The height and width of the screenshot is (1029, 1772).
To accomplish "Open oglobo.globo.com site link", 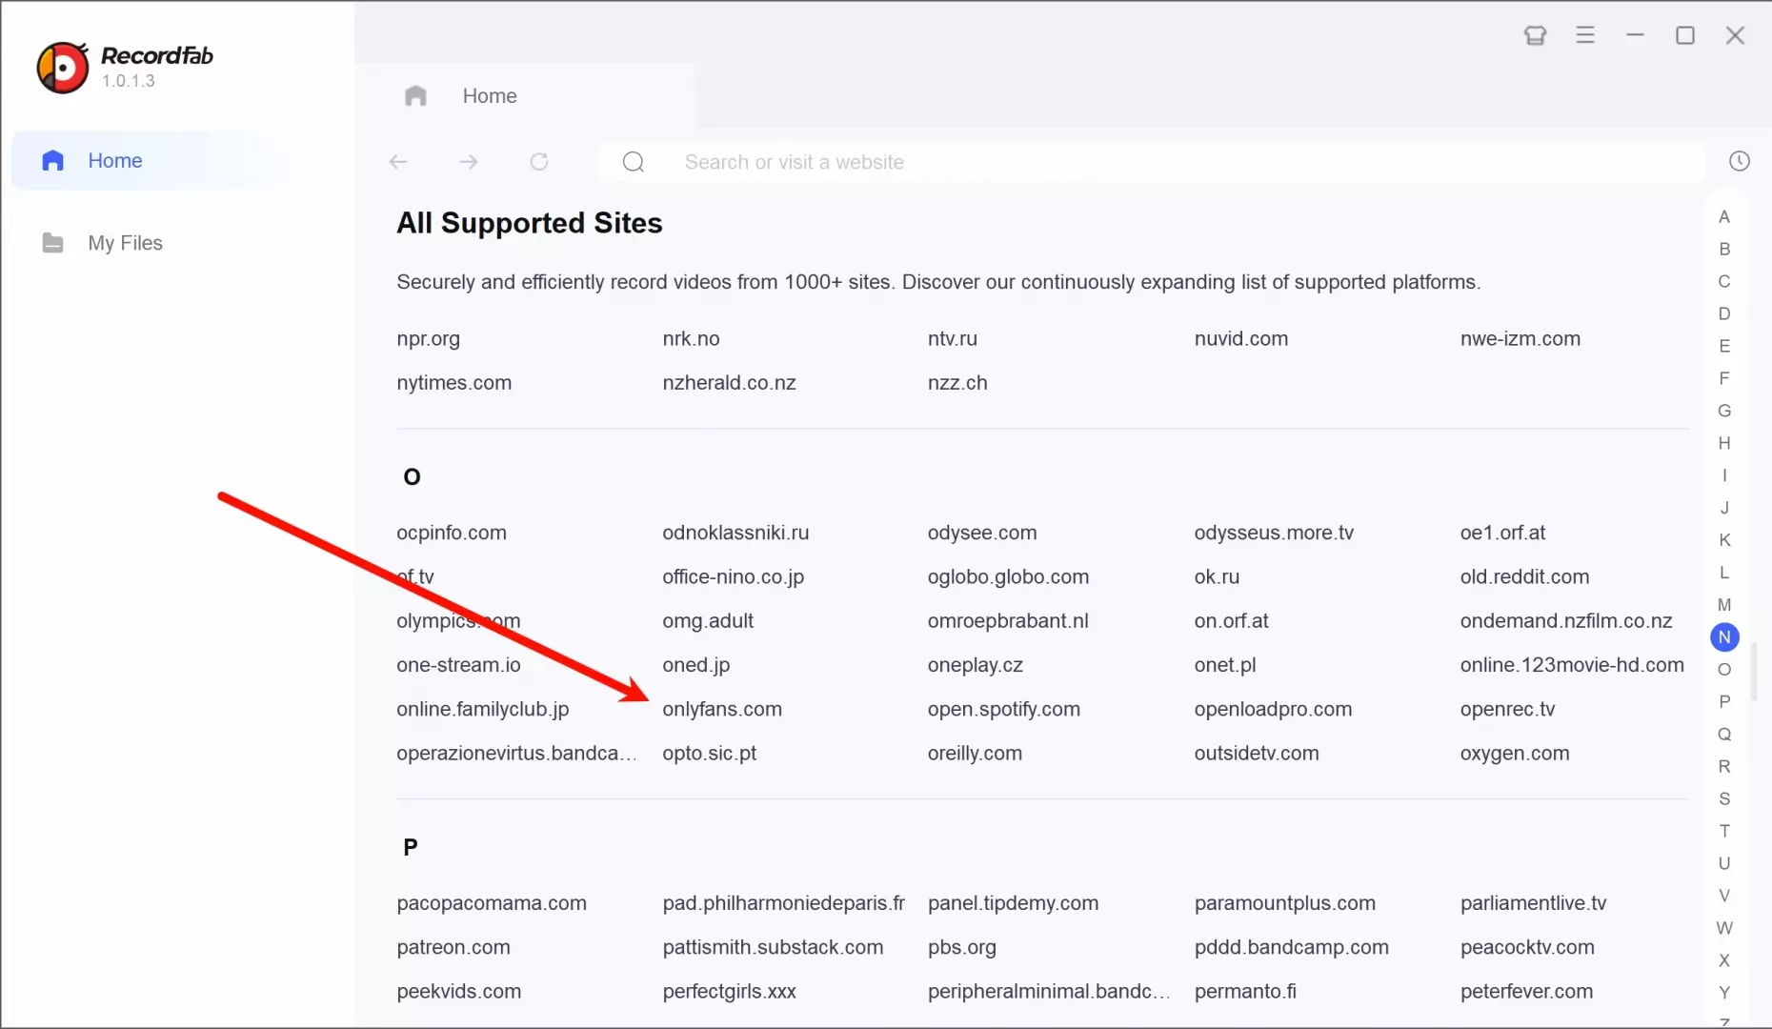I will tap(1008, 577).
